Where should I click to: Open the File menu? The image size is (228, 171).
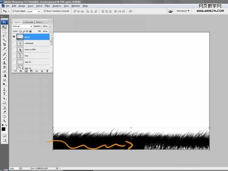tap(8, 6)
